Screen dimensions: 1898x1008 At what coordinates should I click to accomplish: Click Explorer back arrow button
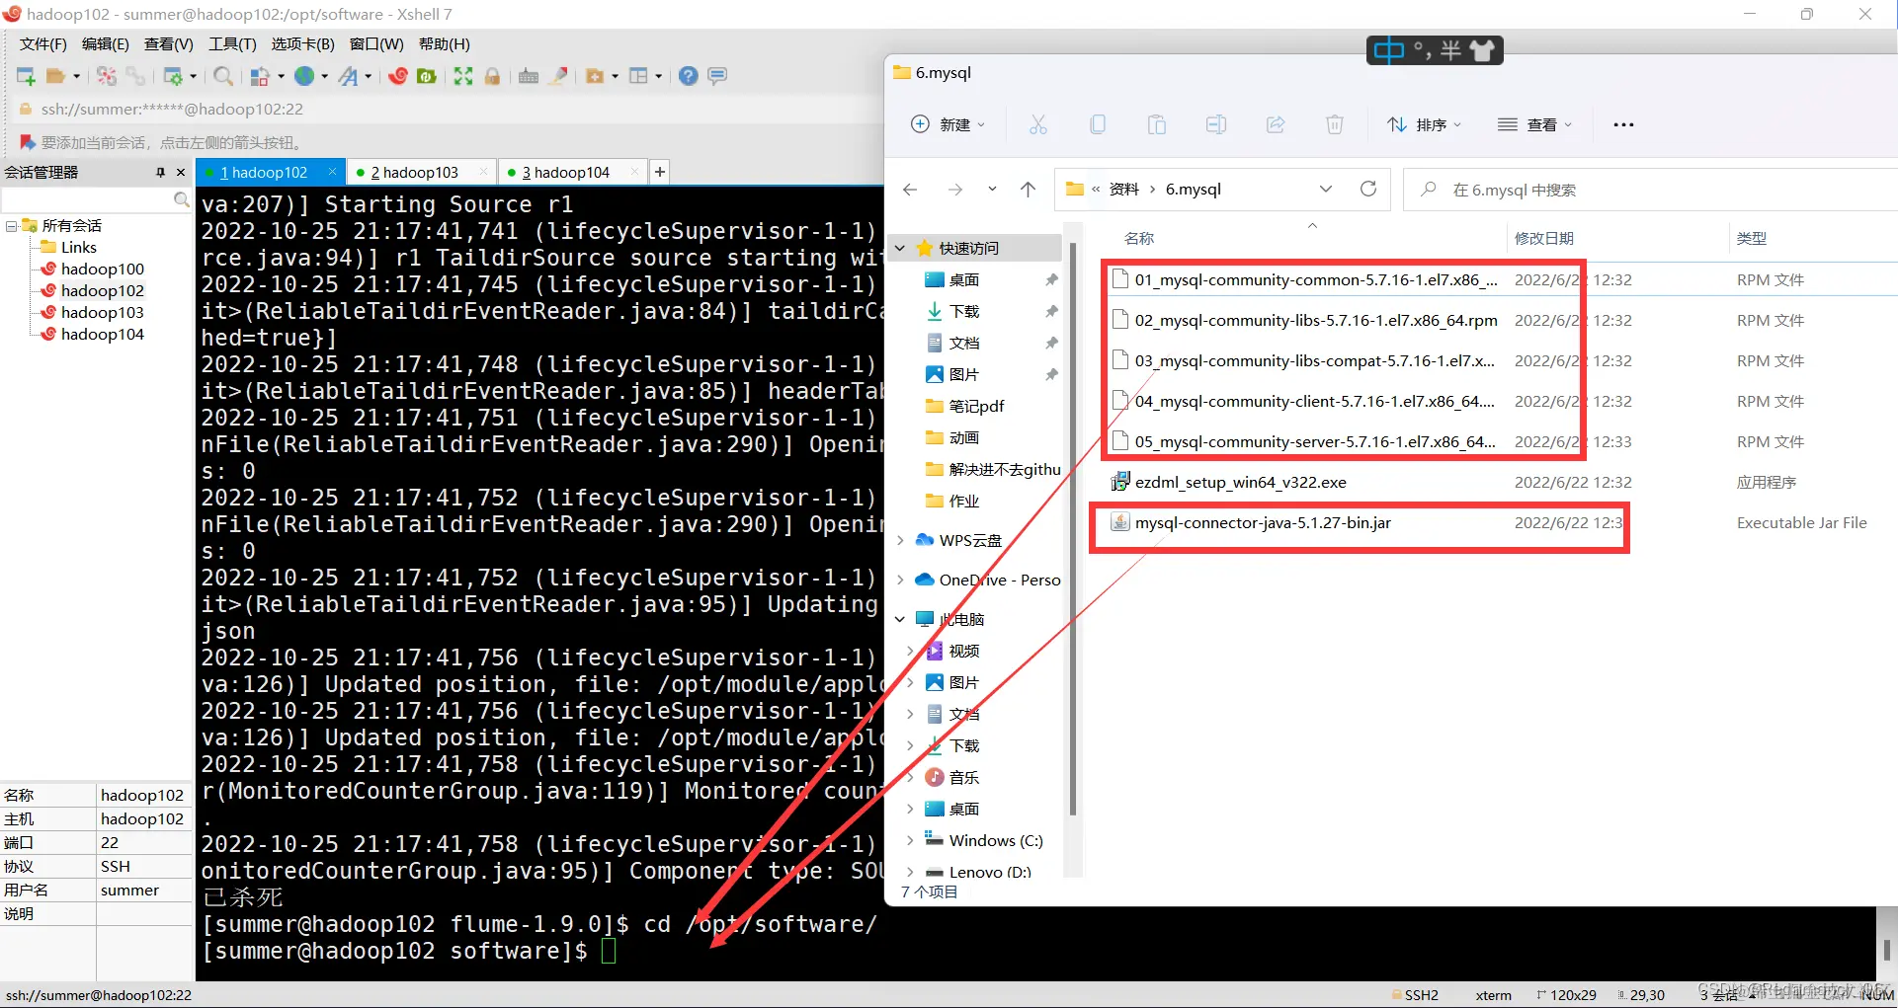[x=910, y=190]
